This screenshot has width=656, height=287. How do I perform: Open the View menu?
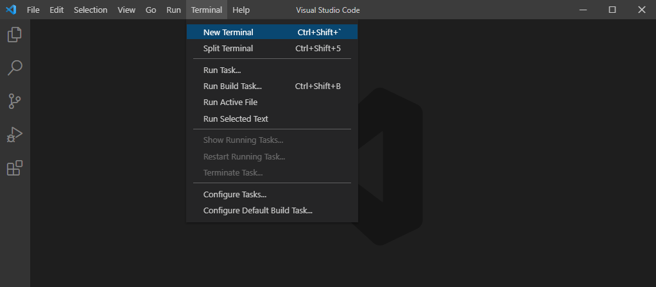coord(126,10)
